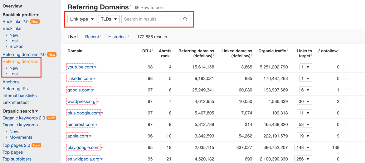
Task: Click the question mark How to use icon
Action: pyautogui.click(x=137, y=8)
